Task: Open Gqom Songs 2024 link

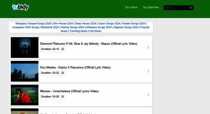Action: click(109, 23)
